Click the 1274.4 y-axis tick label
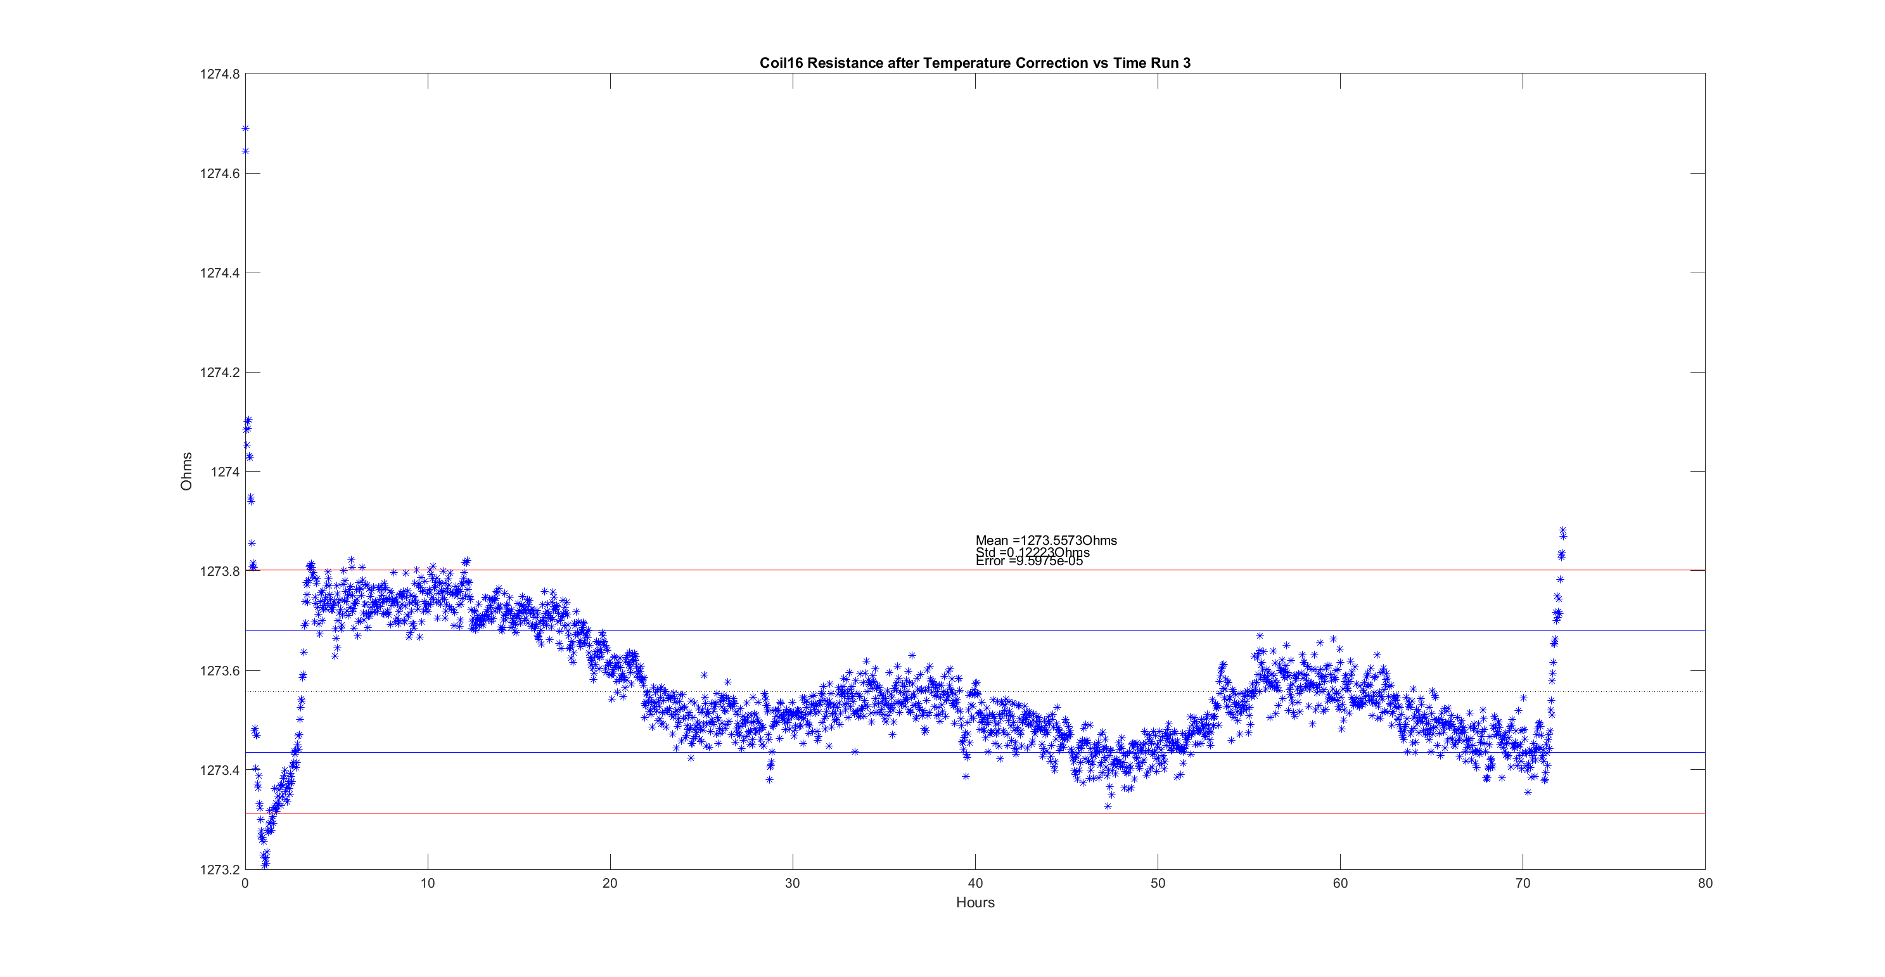The height and width of the screenshot is (977, 1885). click(219, 273)
